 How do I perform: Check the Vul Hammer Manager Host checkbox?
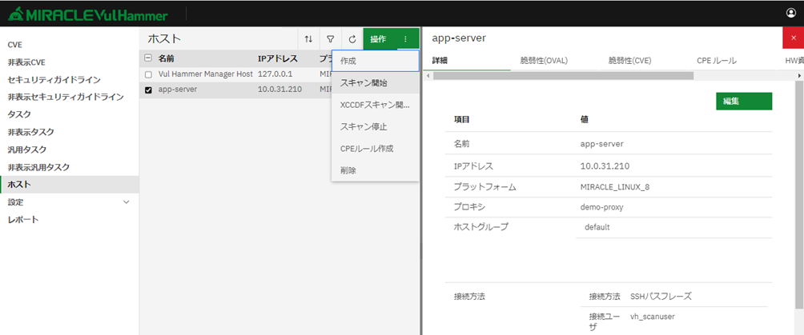[148, 74]
